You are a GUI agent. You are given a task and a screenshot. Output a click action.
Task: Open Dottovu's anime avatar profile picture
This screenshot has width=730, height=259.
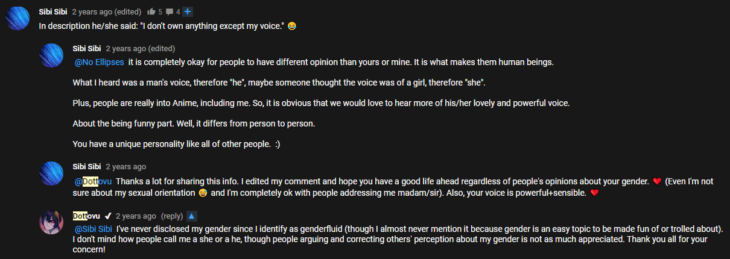coord(51,222)
